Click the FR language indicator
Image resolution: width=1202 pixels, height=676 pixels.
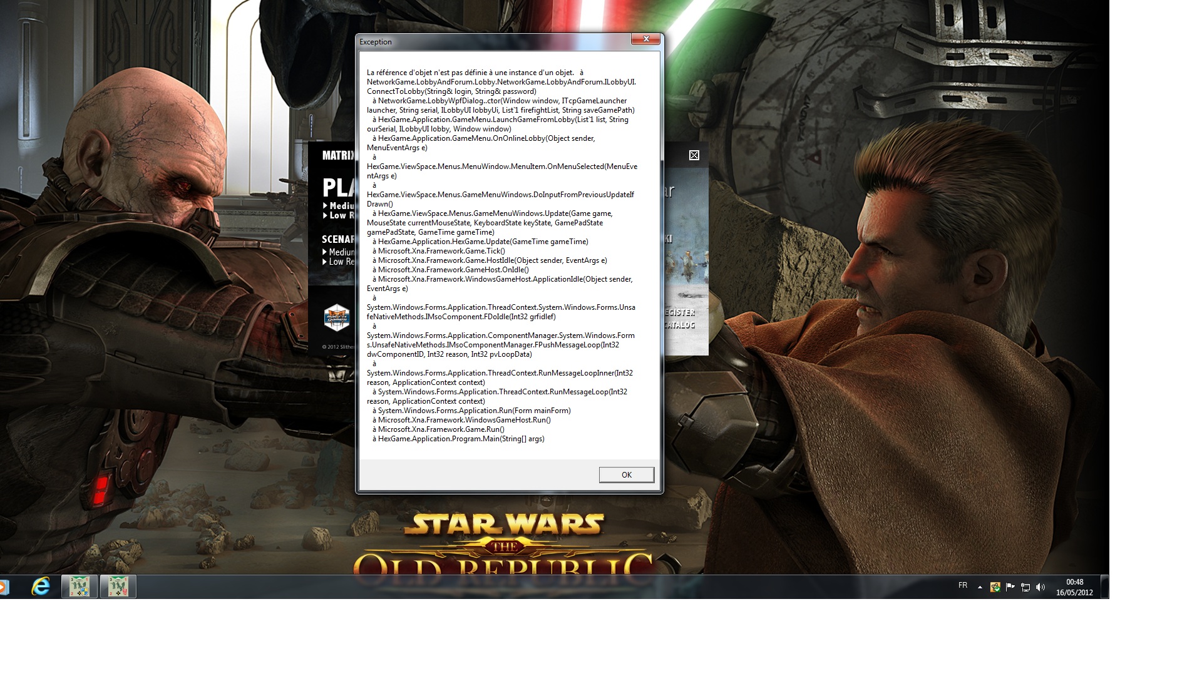963,585
